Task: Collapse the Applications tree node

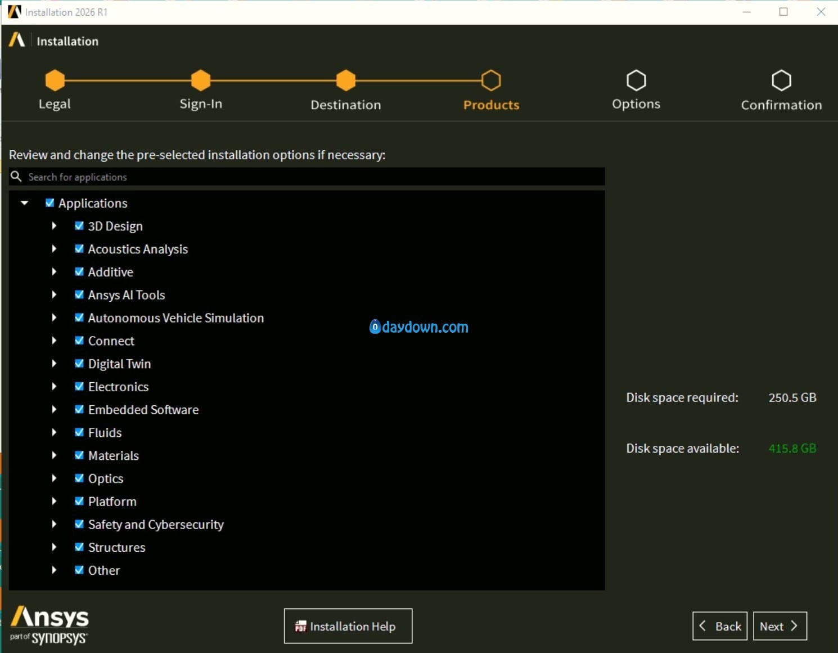Action: click(x=25, y=203)
